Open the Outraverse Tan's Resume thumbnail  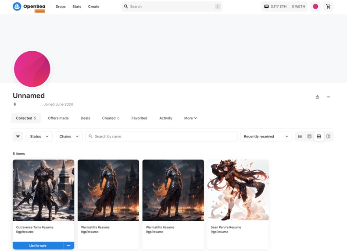[x=43, y=190]
